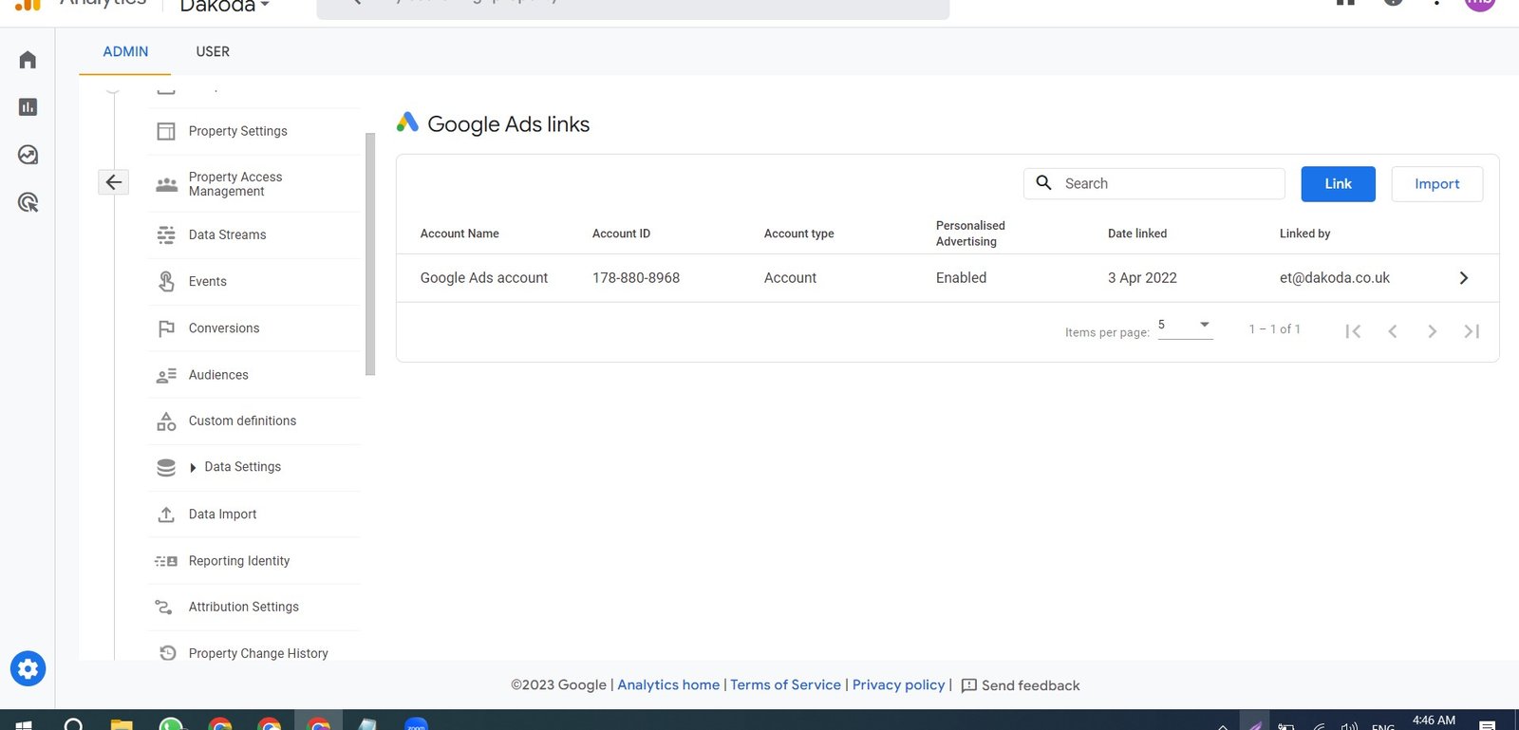Click the blue Link button
Image resolution: width=1519 pixels, height=730 pixels.
(x=1338, y=184)
